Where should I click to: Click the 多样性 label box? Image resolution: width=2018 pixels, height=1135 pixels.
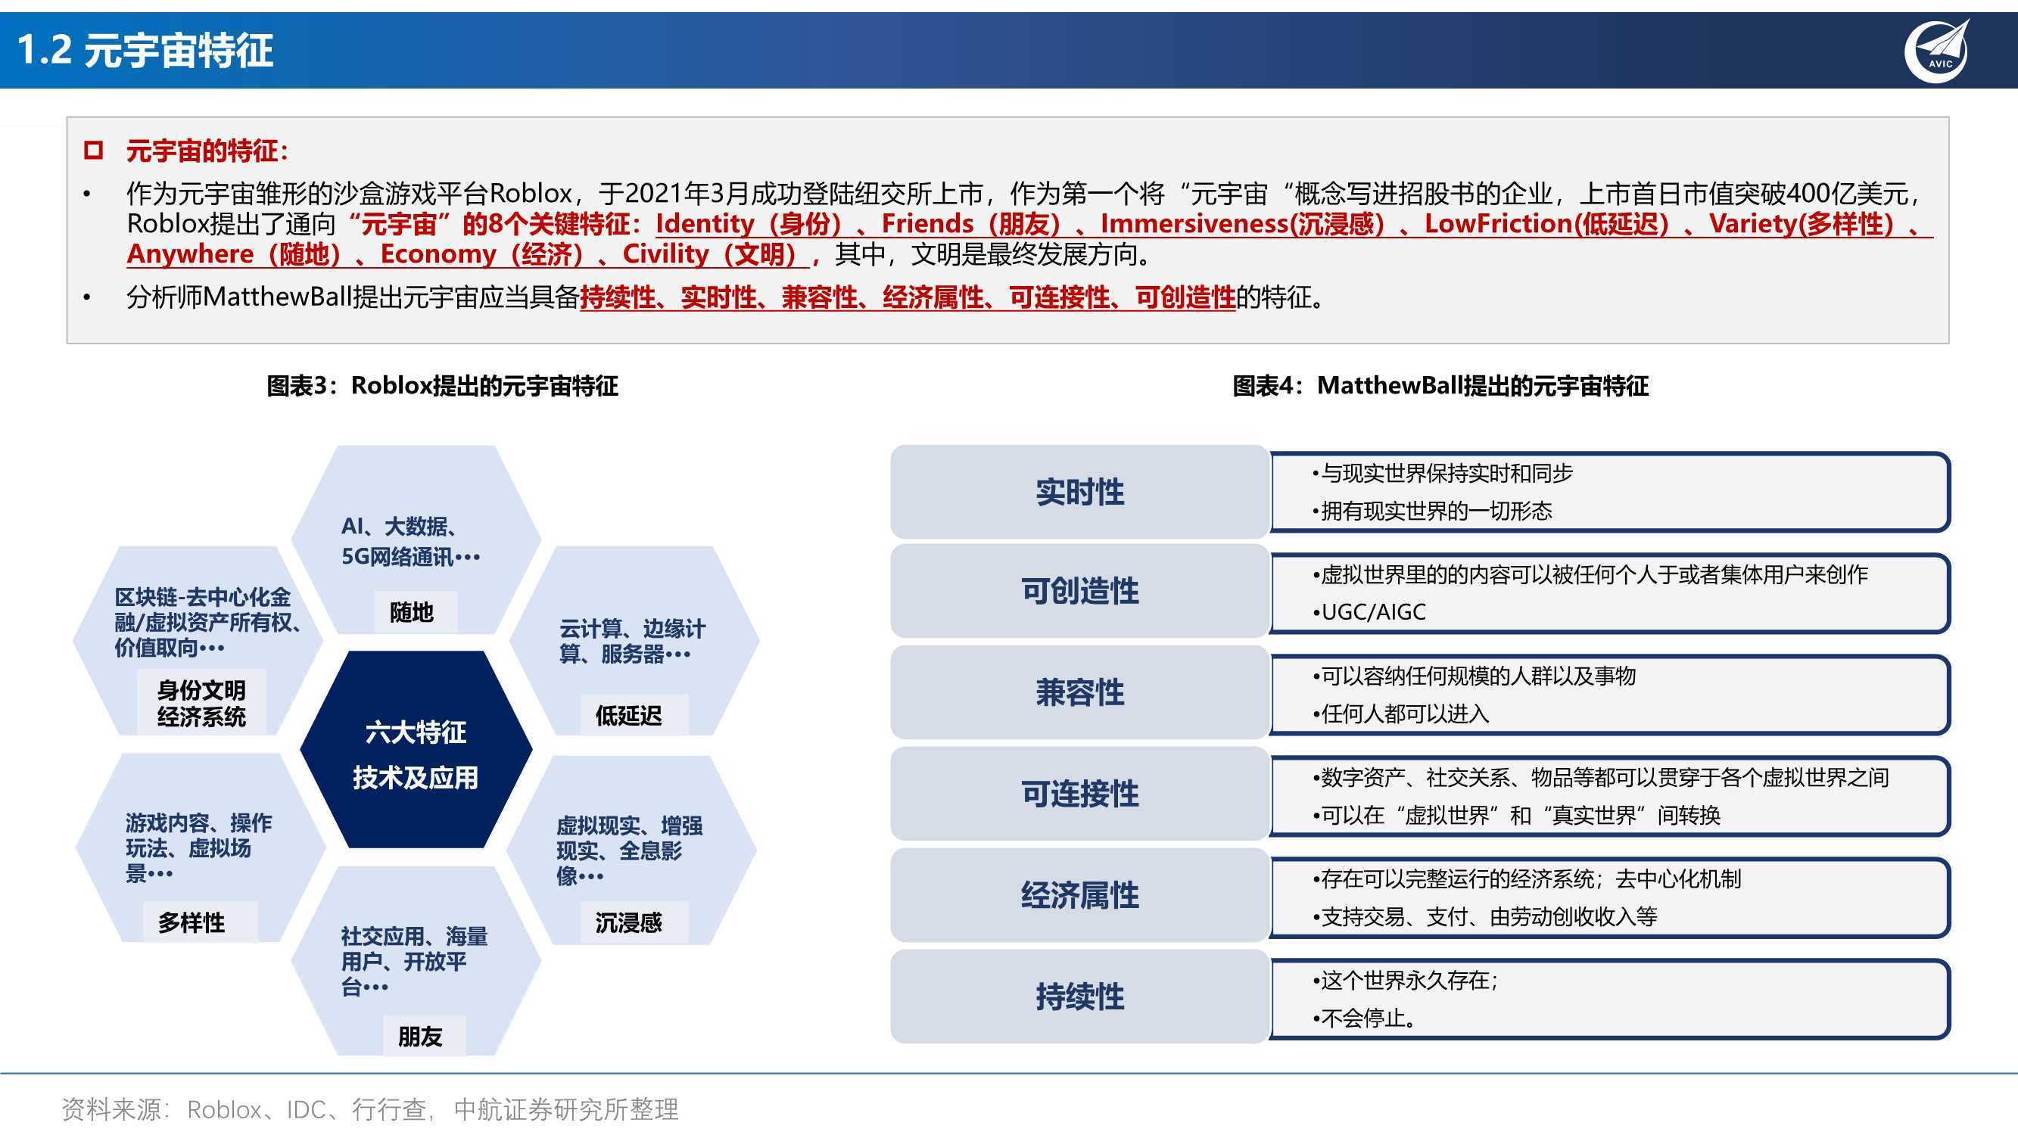(x=200, y=921)
